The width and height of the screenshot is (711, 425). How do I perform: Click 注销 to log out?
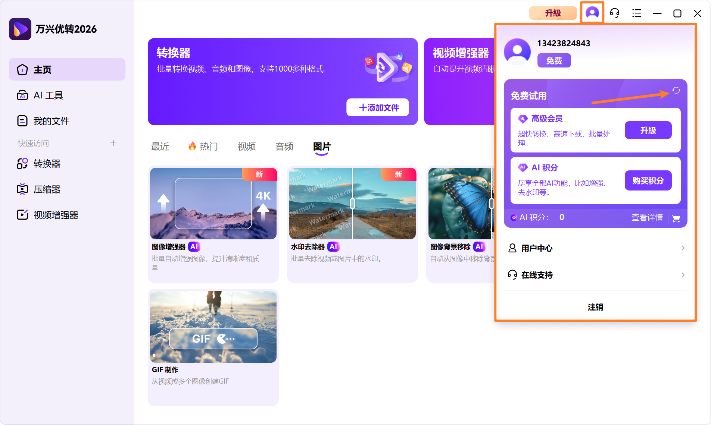click(595, 307)
